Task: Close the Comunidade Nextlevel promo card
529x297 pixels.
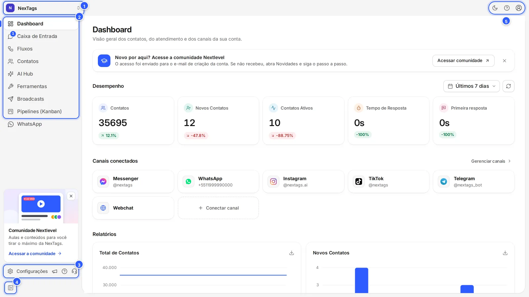Action: pos(71,196)
